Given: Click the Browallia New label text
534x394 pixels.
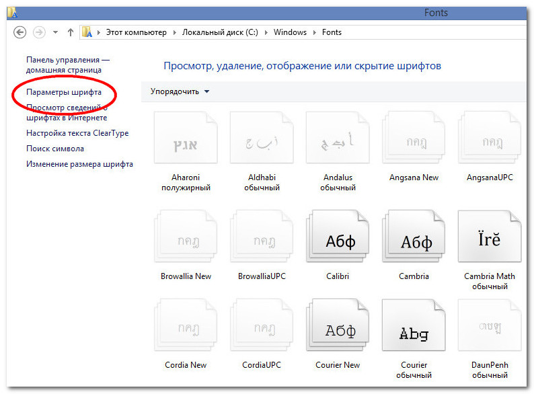Looking at the screenshot, I should pyautogui.click(x=186, y=276).
